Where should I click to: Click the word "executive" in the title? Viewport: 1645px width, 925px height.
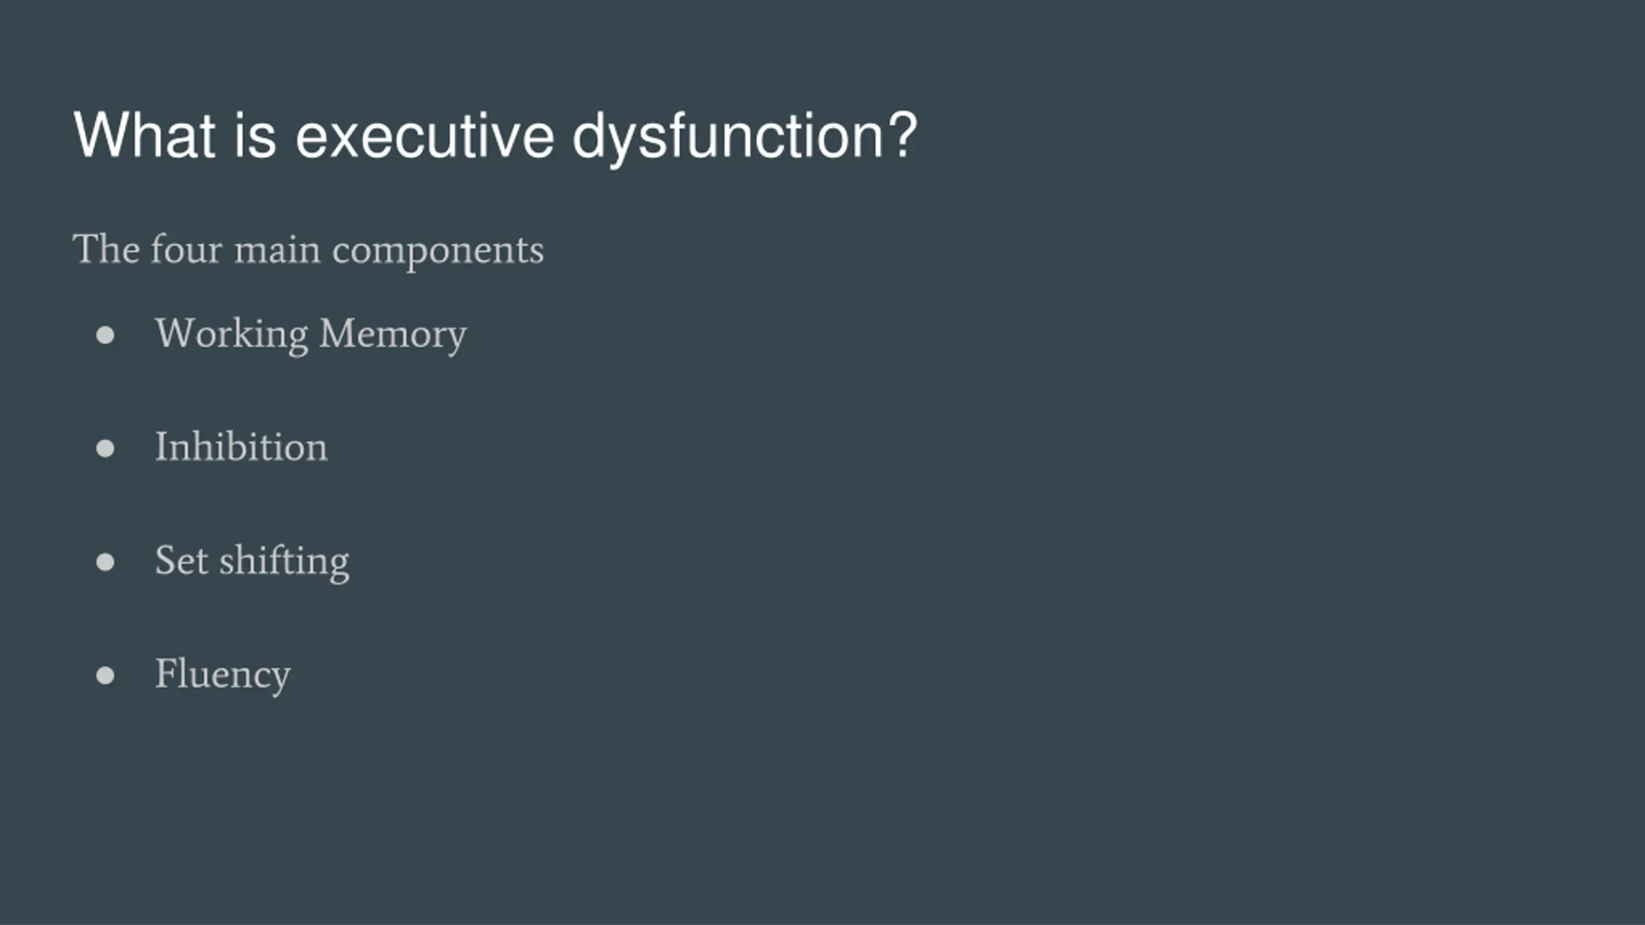coord(424,135)
